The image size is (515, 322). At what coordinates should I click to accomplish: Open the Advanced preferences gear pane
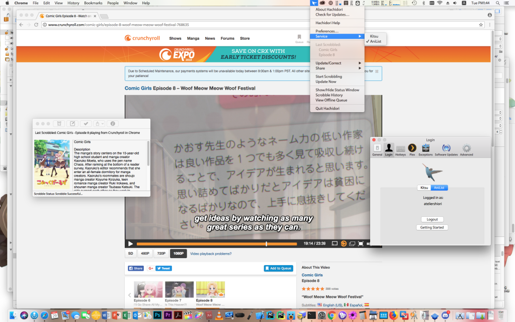466,150
